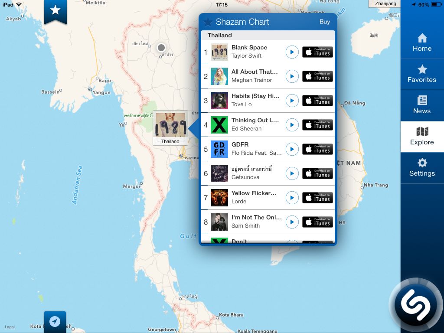The height and width of the screenshot is (333, 444).
Task: Tap Bago city label on map
Action: tap(105, 81)
